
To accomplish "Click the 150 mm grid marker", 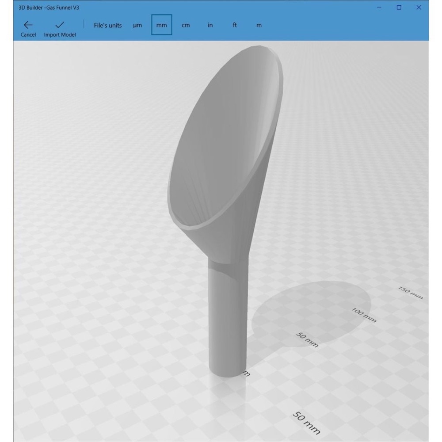I will (411, 293).
